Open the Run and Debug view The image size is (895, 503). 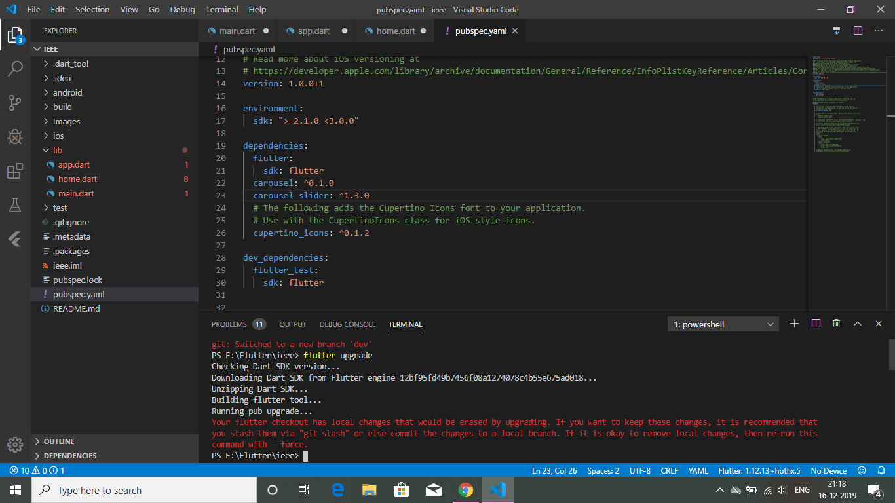click(x=16, y=137)
